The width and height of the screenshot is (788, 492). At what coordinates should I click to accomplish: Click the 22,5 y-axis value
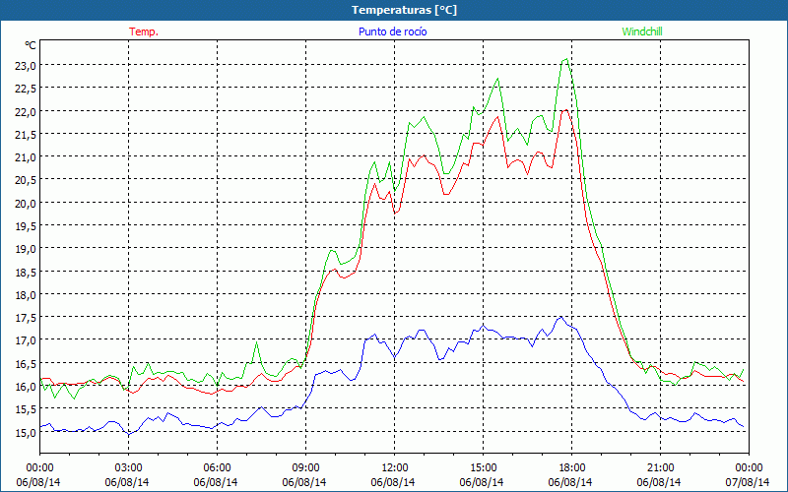coord(26,89)
